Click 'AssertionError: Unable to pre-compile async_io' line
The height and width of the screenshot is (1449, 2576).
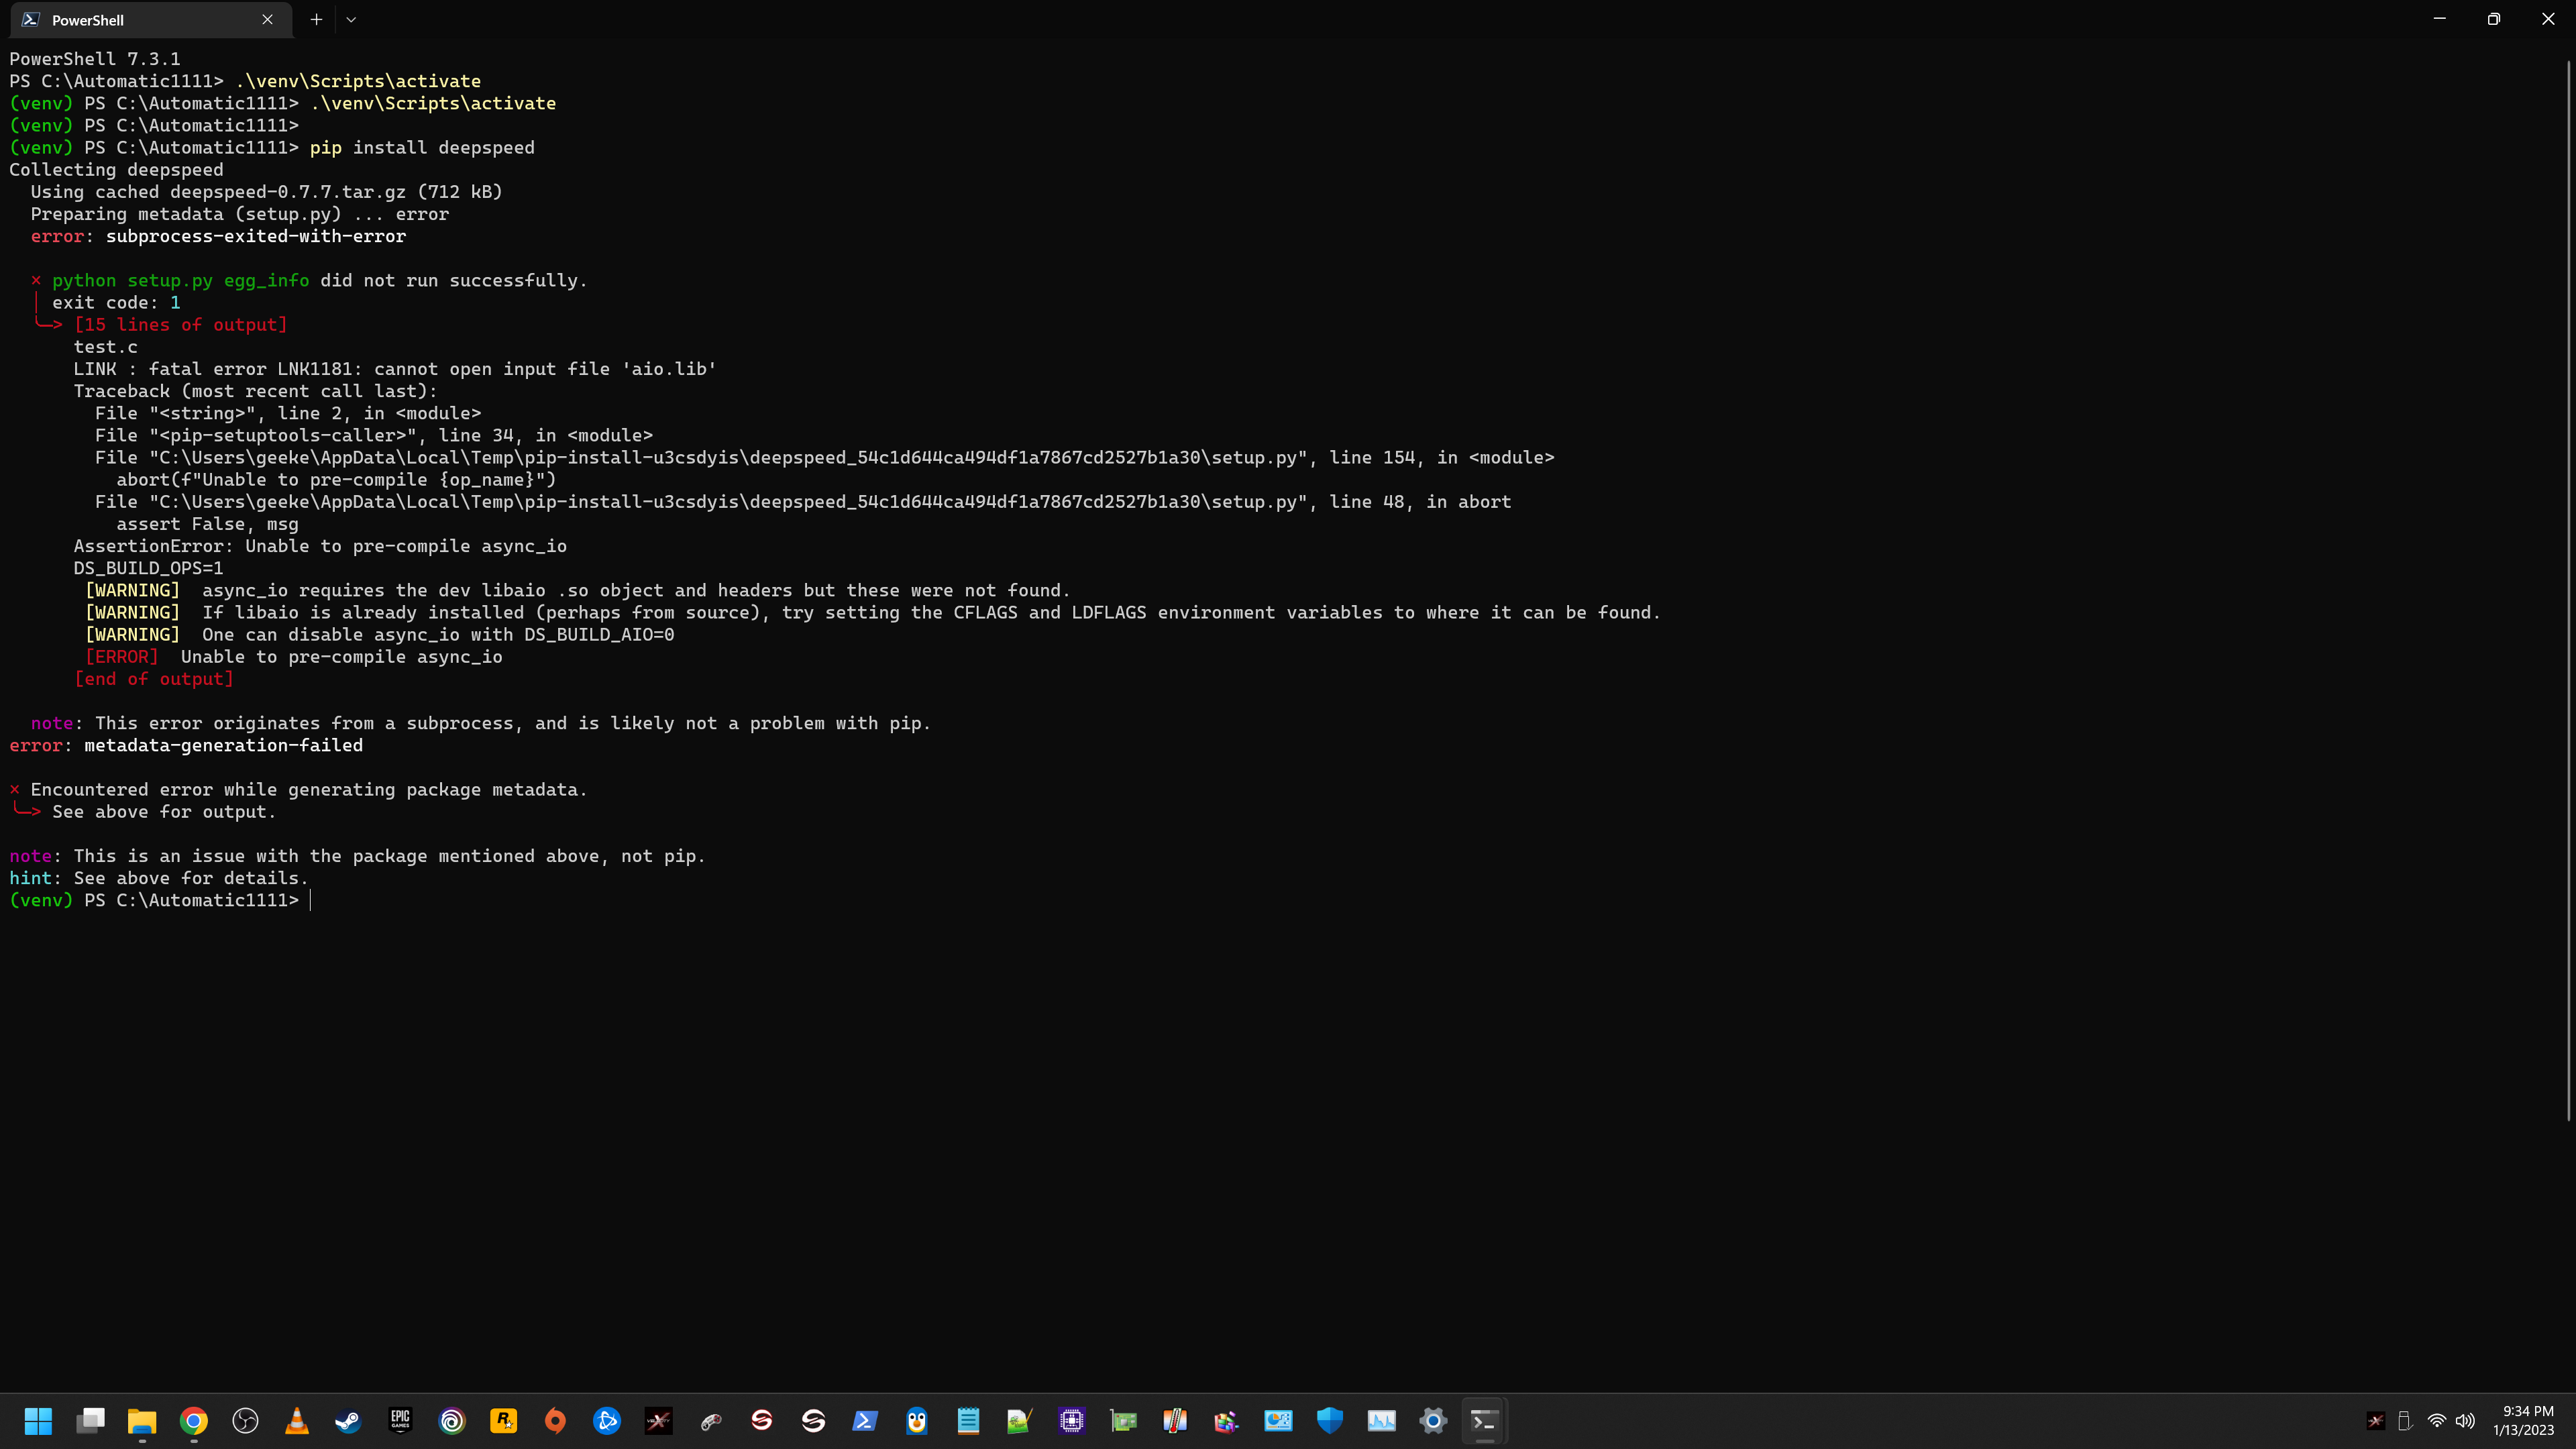click(320, 546)
